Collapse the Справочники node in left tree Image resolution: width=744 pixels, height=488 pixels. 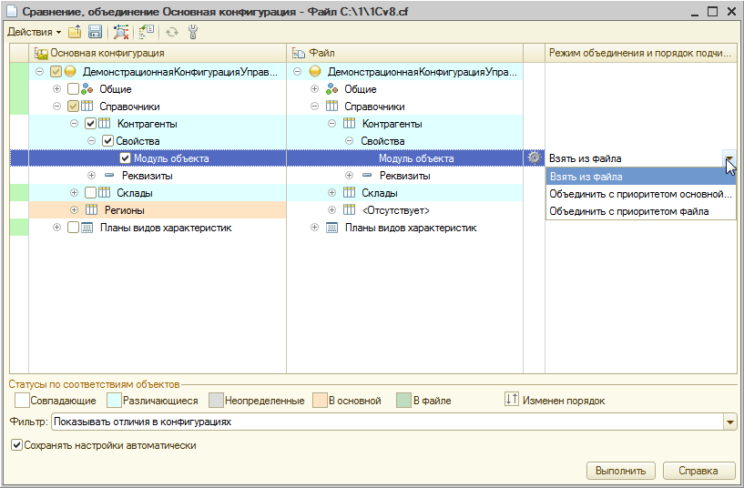coord(57,107)
